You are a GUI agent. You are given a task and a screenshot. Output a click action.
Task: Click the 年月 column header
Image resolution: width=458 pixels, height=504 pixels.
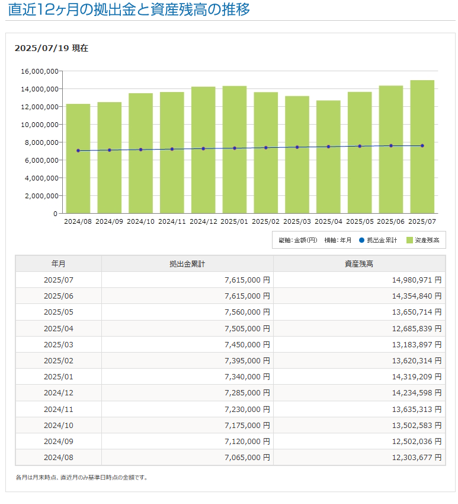point(59,264)
